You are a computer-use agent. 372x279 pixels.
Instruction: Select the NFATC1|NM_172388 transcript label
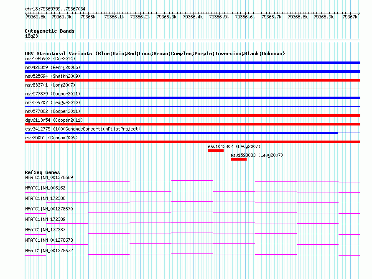click(45, 199)
